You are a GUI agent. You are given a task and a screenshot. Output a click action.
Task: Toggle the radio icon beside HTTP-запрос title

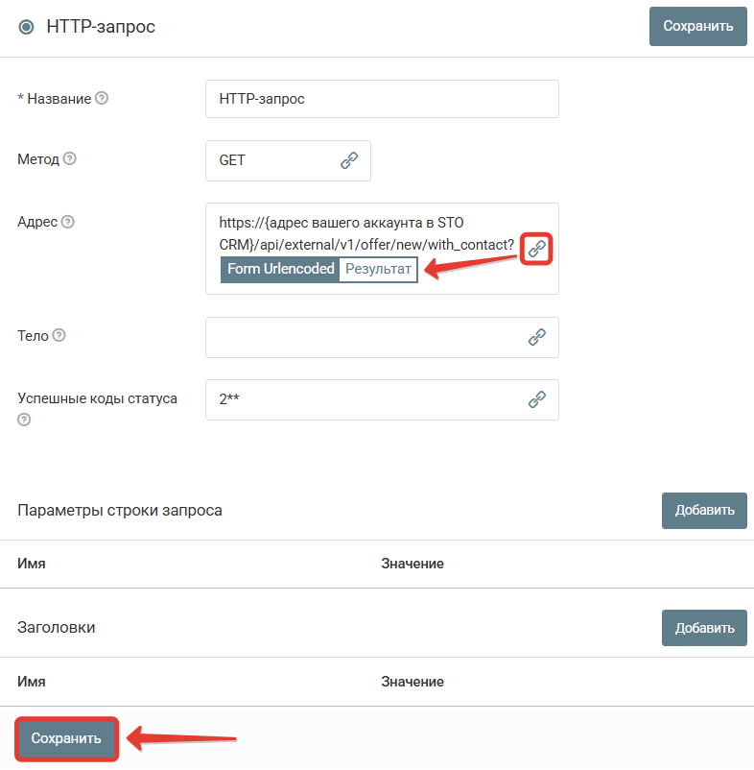[x=26, y=27]
